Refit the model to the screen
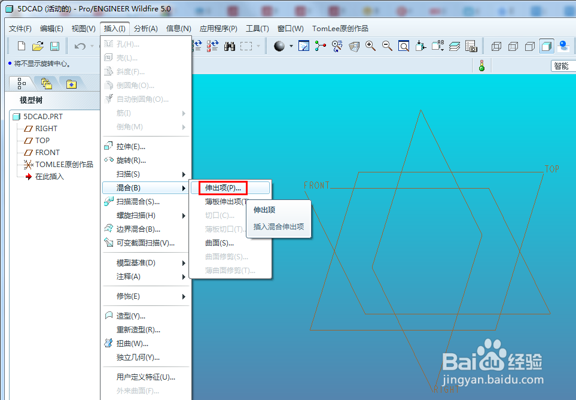Image resolution: width=576 pixels, height=400 pixels. [x=404, y=46]
